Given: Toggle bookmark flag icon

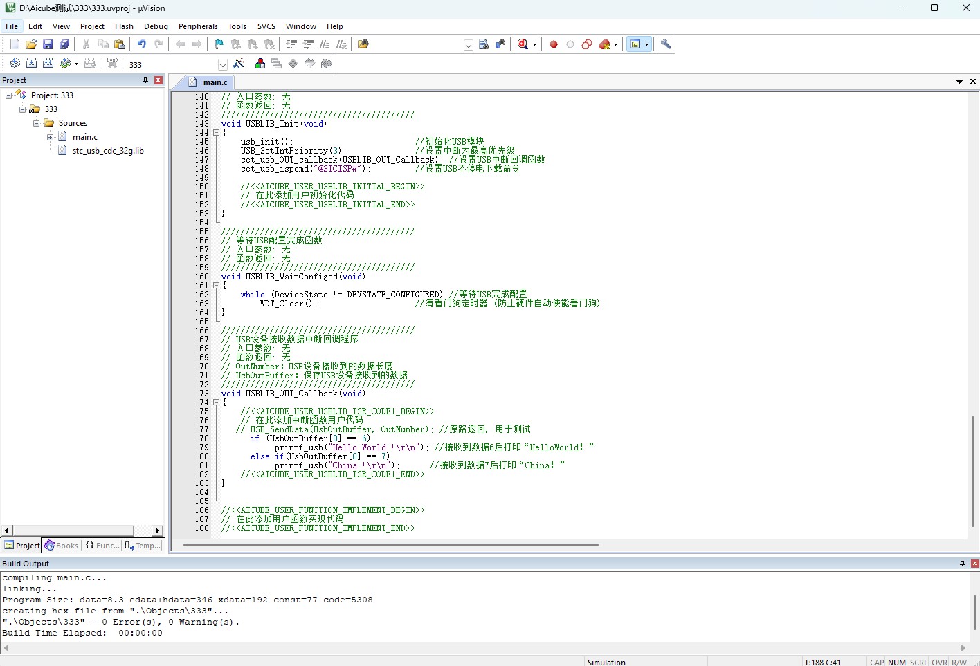Looking at the screenshot, I should tap(219, 44).
